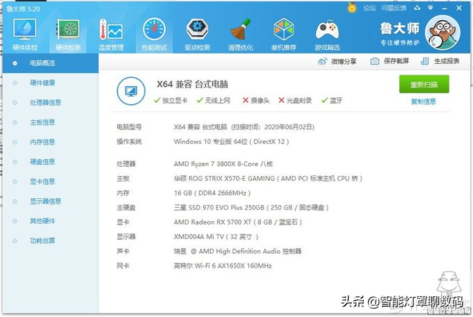
Task: Click the 三星 SSD 970 EVO Plus value
Action: [x=251, y=208]
